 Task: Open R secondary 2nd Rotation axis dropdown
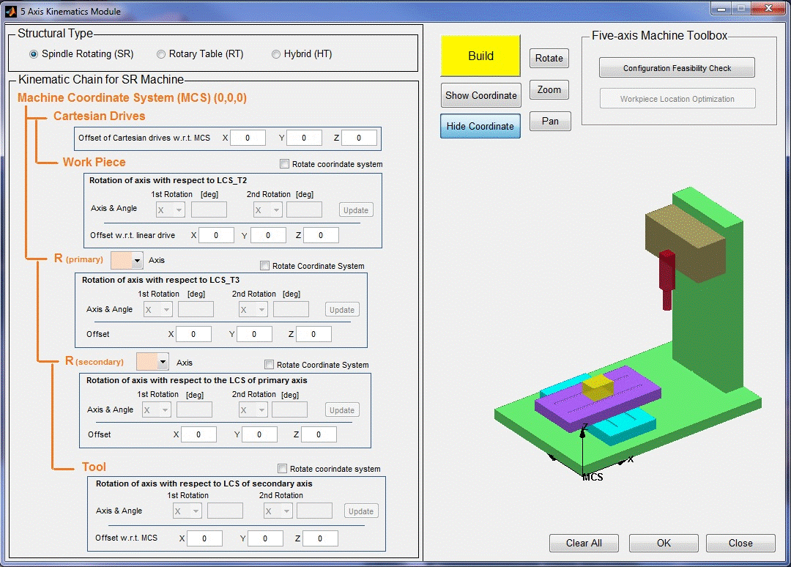click(x=253, y=409)
